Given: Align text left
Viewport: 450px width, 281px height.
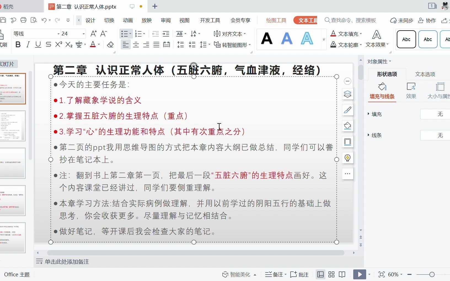Looking at the screenshot, I should 126,45.
